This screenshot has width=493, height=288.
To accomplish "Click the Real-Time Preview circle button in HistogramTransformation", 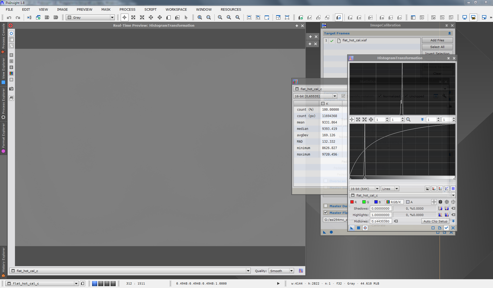I will tap(365, 228).
